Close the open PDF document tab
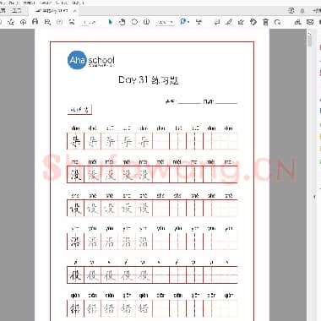321x321 pixels. pyautogui.click(x=74, y=11)
